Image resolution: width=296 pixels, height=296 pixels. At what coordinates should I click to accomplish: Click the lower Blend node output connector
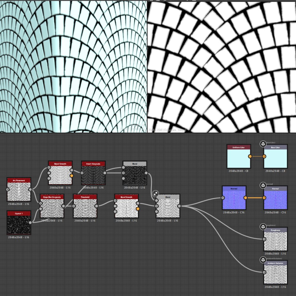(179, 206)
